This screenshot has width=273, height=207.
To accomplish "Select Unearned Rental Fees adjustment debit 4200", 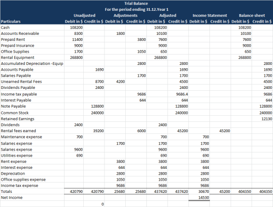I will point(115,81).
